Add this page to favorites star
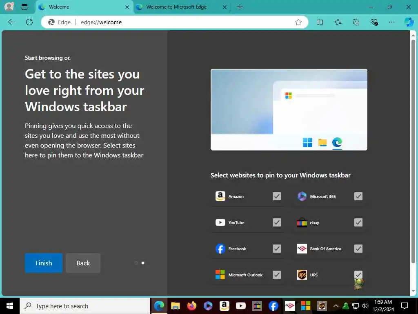 coord(298,22)
